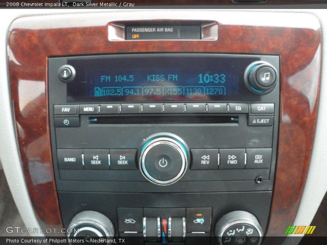Seek to the next station
The width and height of the screenshot is (327, 245).
123,160
